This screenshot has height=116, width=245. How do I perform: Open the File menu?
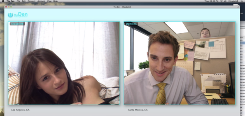[18, 1]
